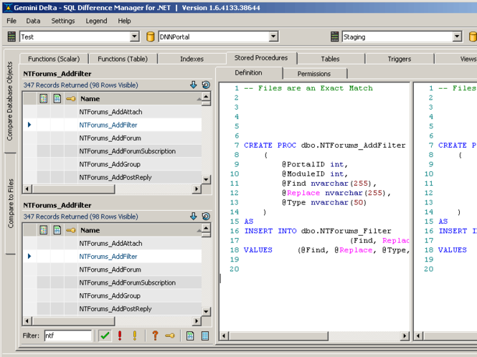477x357 pixels.
Task: Toggle the red exclamation filter
Action: coord(120,335)
